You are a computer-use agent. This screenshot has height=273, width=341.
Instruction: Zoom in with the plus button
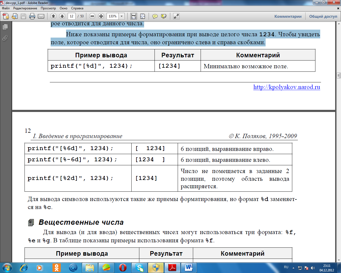click(x=101, y=16)
